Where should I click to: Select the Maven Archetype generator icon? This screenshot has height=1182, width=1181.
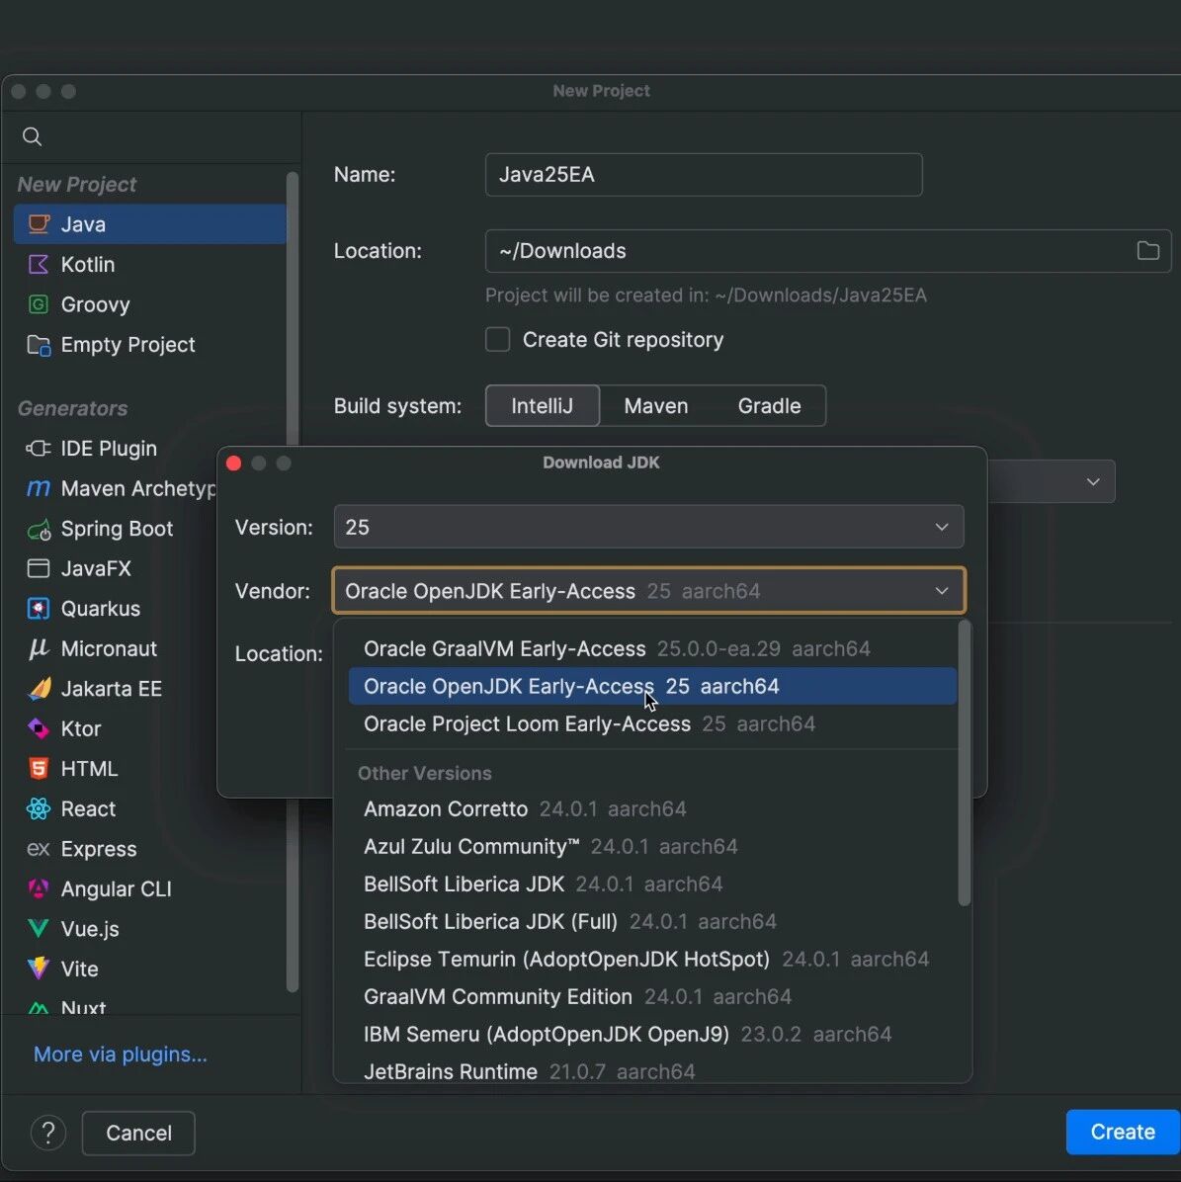(x=39, y=488)
